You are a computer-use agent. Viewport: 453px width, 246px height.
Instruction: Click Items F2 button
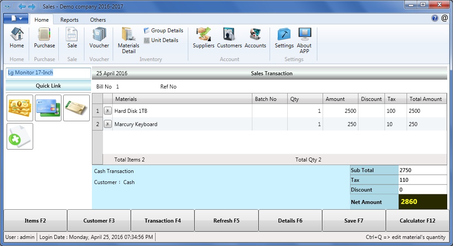pos(35,221)
